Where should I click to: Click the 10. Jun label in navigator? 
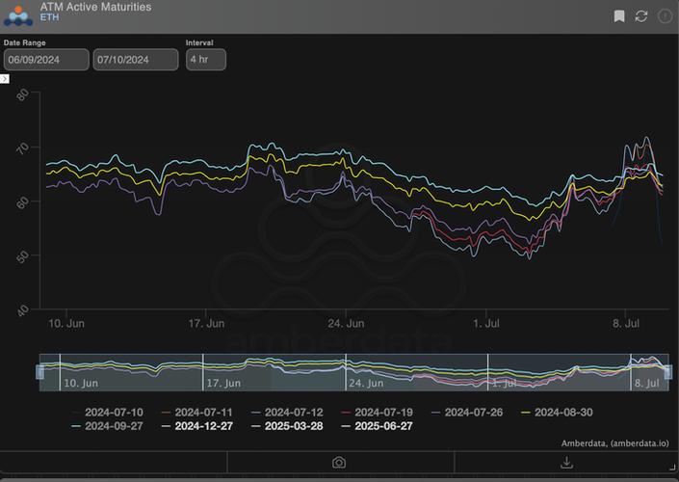[x=81, y=383]
